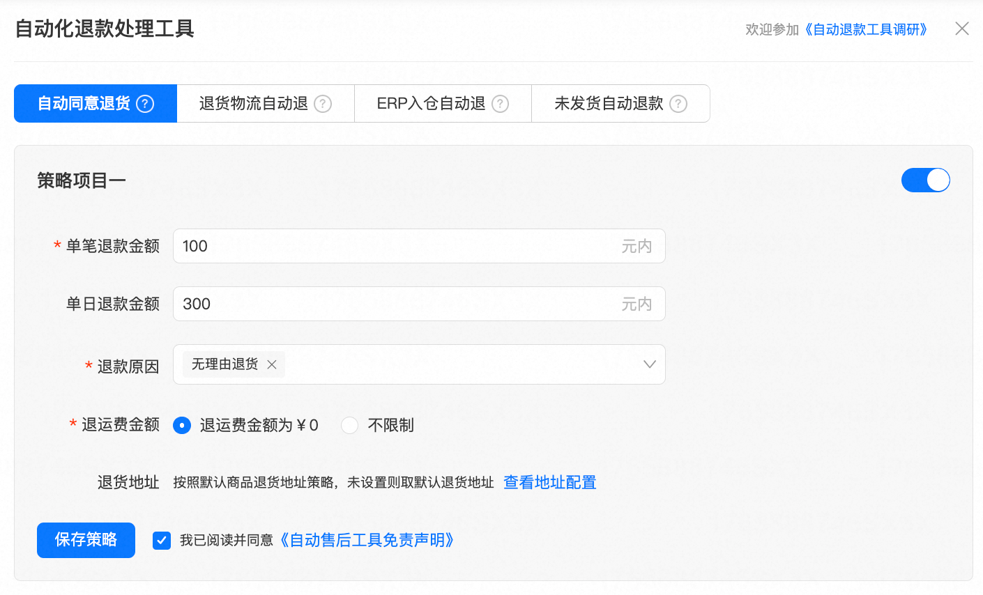Remove the 无理由退货 tag with its X
The image size is (983, 595).
[x=272, y=364]
